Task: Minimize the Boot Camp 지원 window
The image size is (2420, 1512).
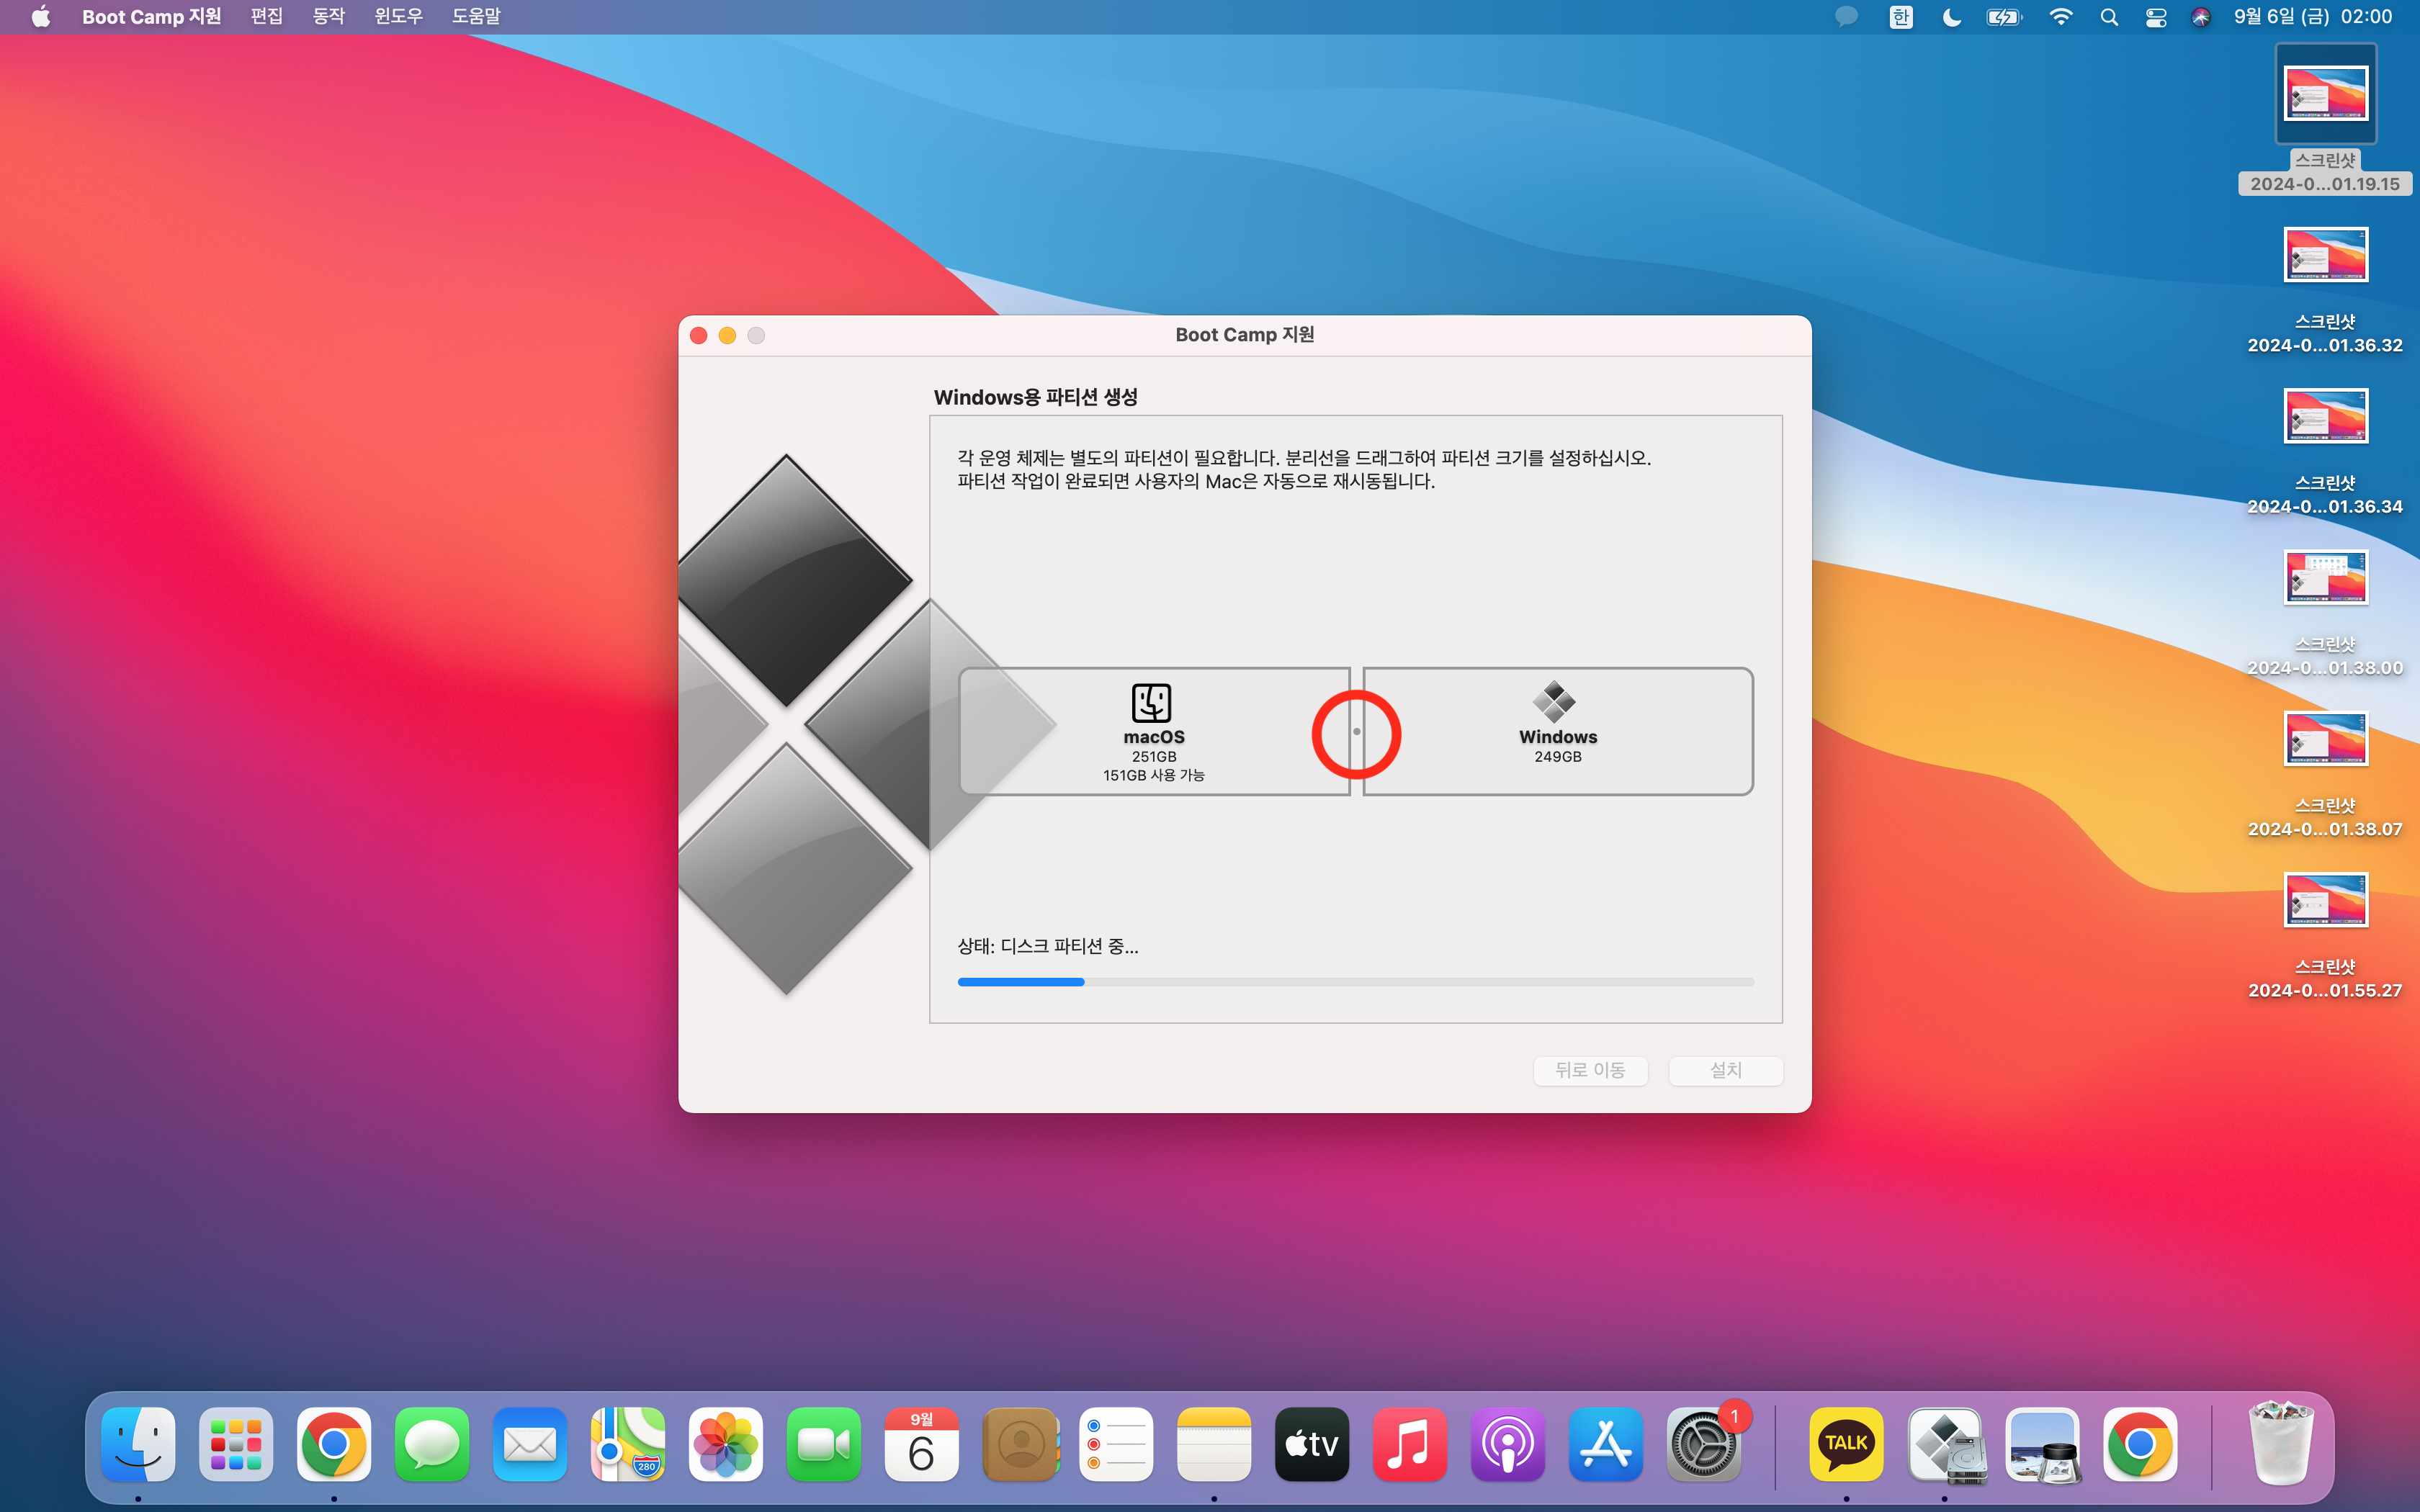Action: click(x=727, y=336)
